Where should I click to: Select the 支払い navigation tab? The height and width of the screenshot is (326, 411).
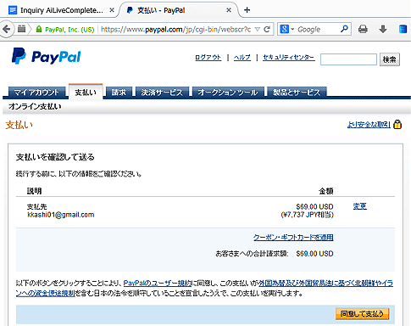[86, 92]
